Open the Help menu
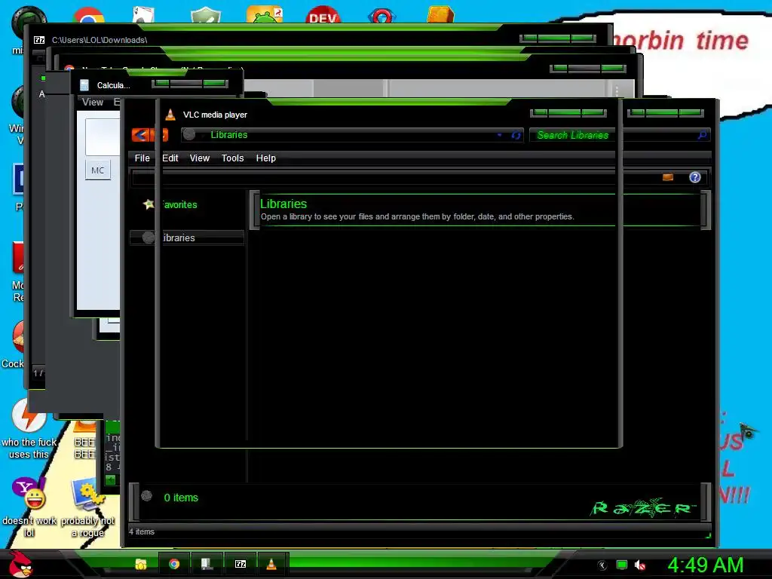The width and height of the screenshot is (772, 579). point(266,158)
